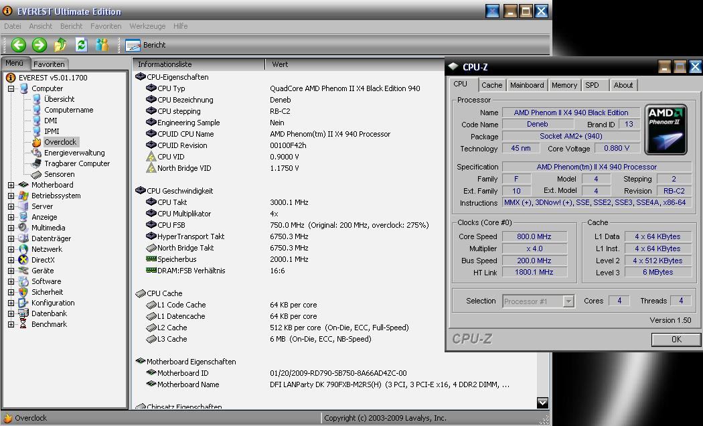This screenshot has height=426, width=703.
Task: Expand the Geräte tree node
Action: click(x=11, y=271)
